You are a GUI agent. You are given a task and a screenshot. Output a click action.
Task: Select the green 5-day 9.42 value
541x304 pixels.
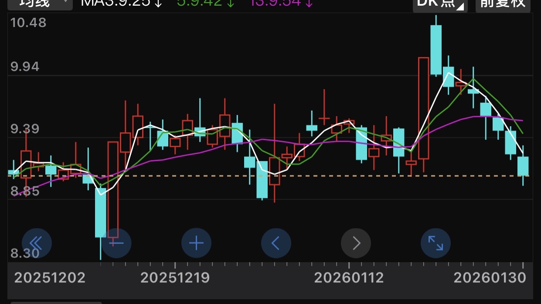pos(206,3)
